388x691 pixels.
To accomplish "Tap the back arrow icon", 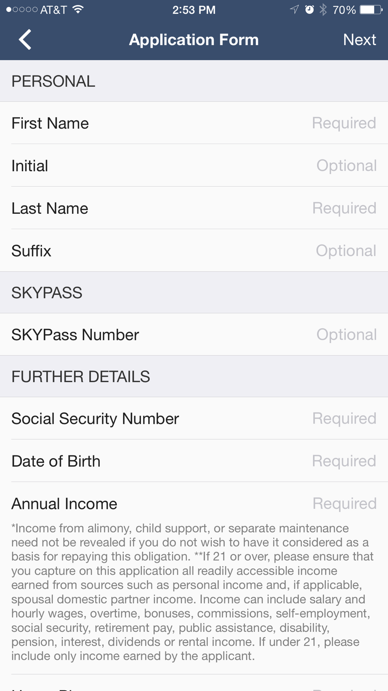I will (25, 40).
